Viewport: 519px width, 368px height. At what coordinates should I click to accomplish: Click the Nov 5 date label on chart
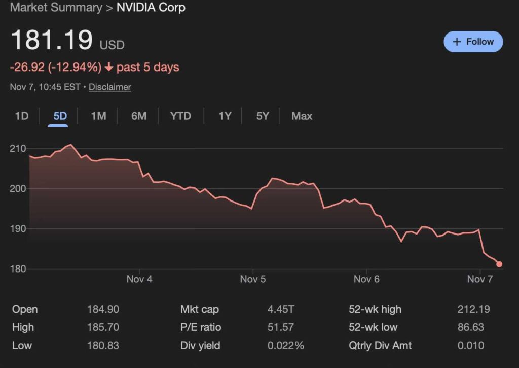tap(252, 279)
